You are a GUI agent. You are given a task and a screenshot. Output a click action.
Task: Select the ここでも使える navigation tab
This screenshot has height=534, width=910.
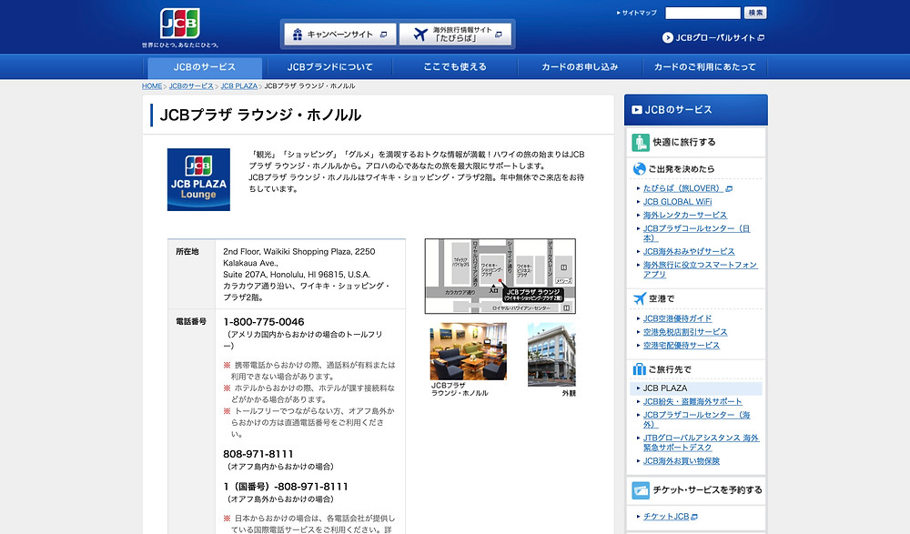click(455, 66)
